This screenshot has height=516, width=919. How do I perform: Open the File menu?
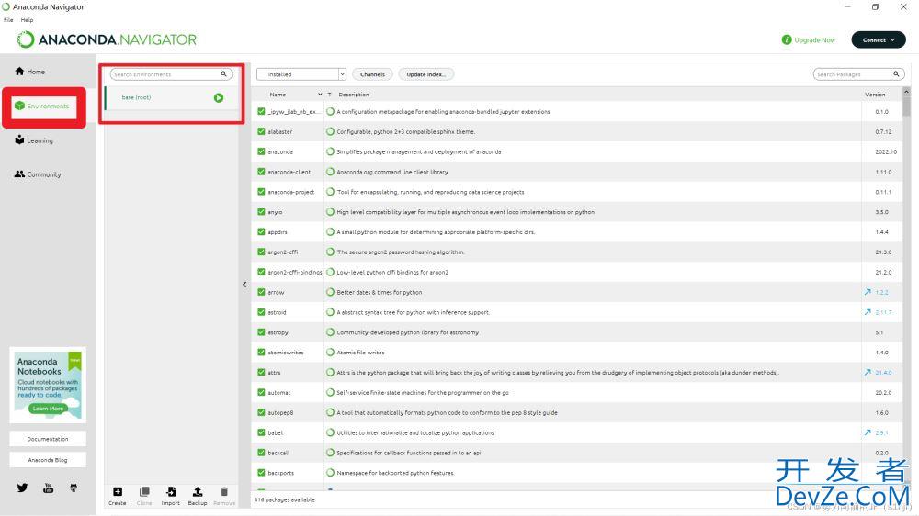click(x=8, y=20)
